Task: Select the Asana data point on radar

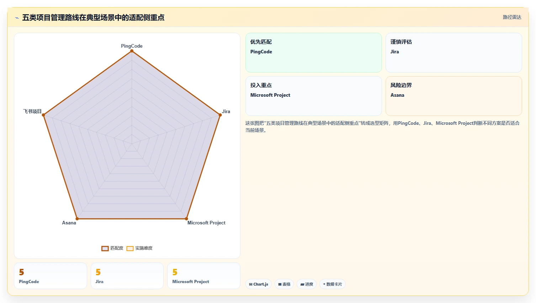Action: (77, 219)
